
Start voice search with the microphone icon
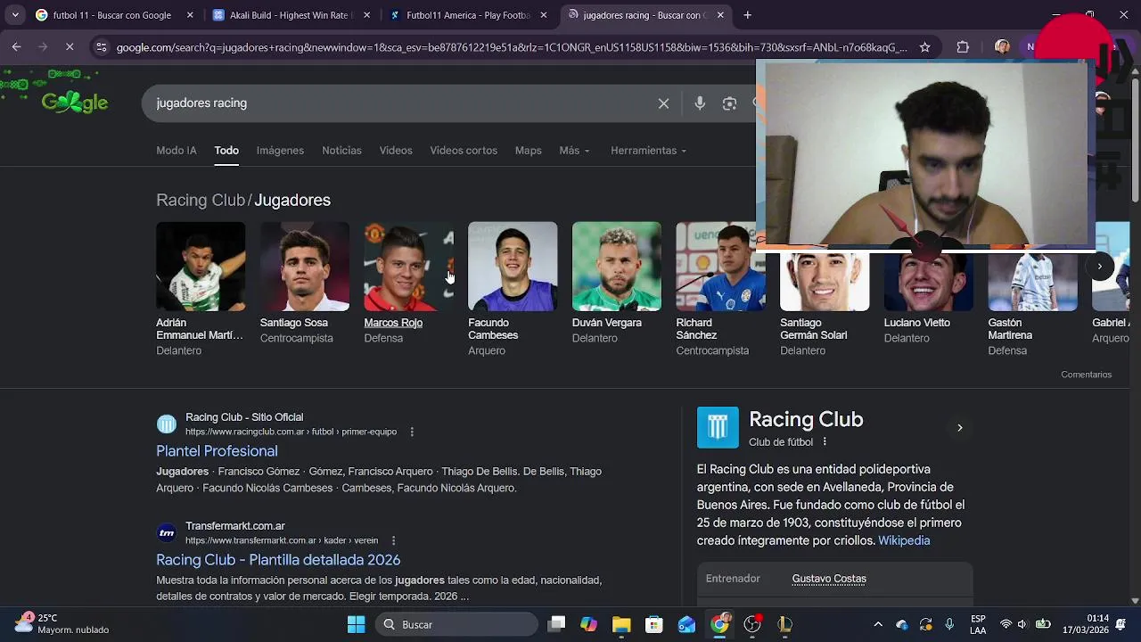[700, 103]
